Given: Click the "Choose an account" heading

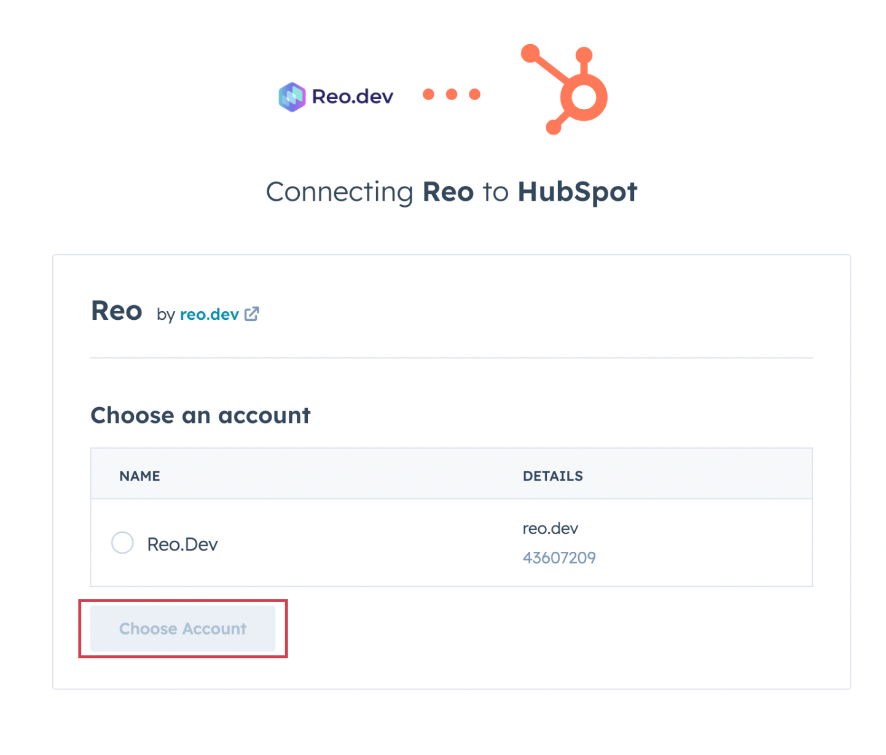Looking at the screenshot, I should click(200, 416).
